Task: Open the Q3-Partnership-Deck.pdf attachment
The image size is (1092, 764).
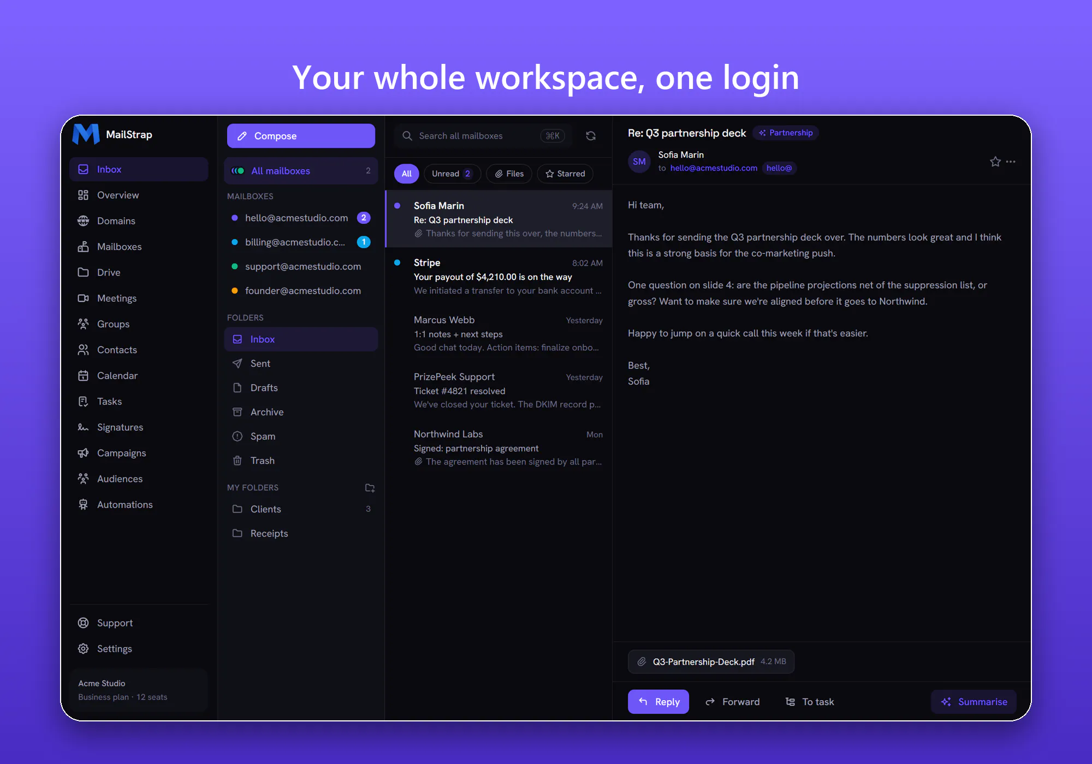Action: coord(711,662)
